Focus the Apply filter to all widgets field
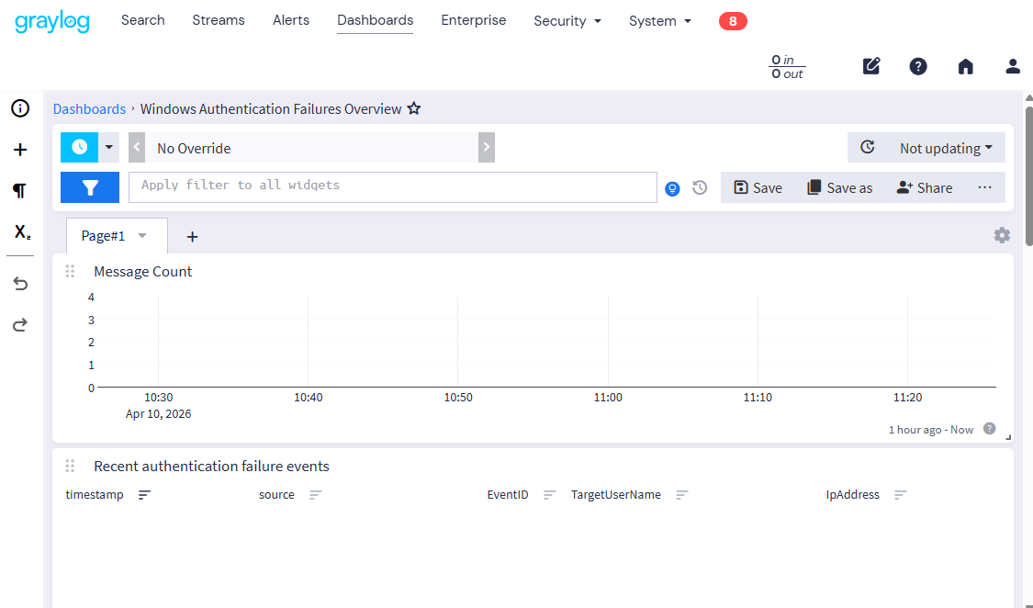1033x608 pixels. pos(393,187)
